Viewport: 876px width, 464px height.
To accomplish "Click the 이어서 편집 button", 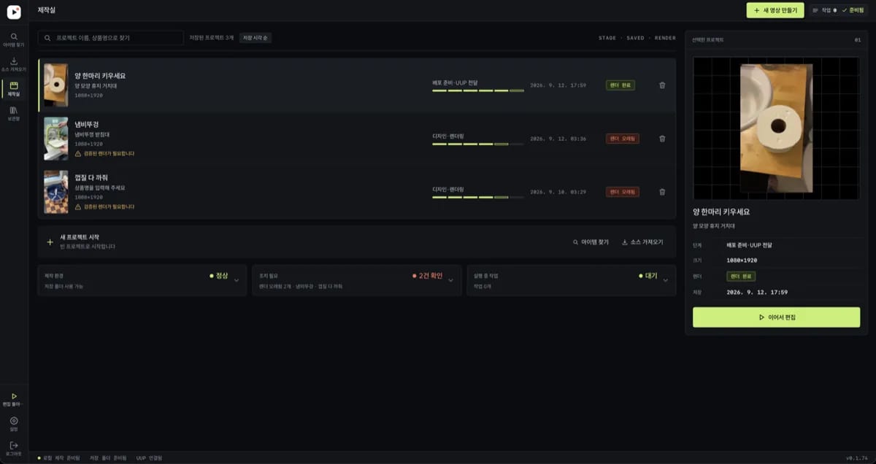I will pyautogui.click(x=776, y=317).
